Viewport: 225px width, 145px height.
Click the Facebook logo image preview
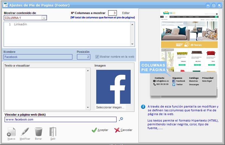point(113,87)
